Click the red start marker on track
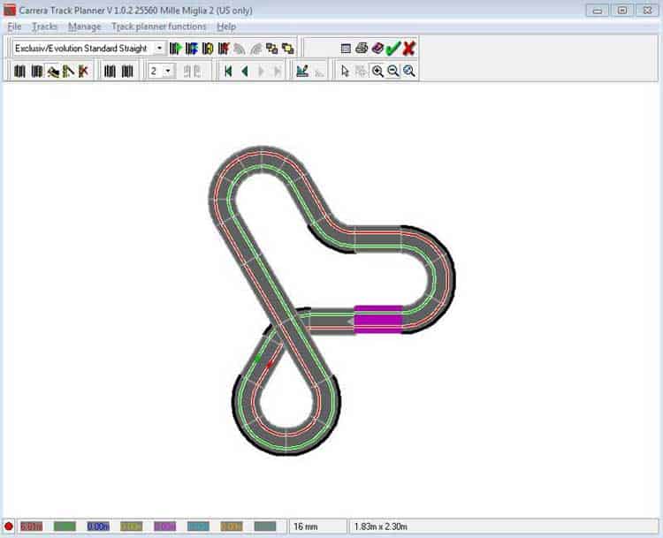This screenshot has height=538, width=663. tap(270, 365)
